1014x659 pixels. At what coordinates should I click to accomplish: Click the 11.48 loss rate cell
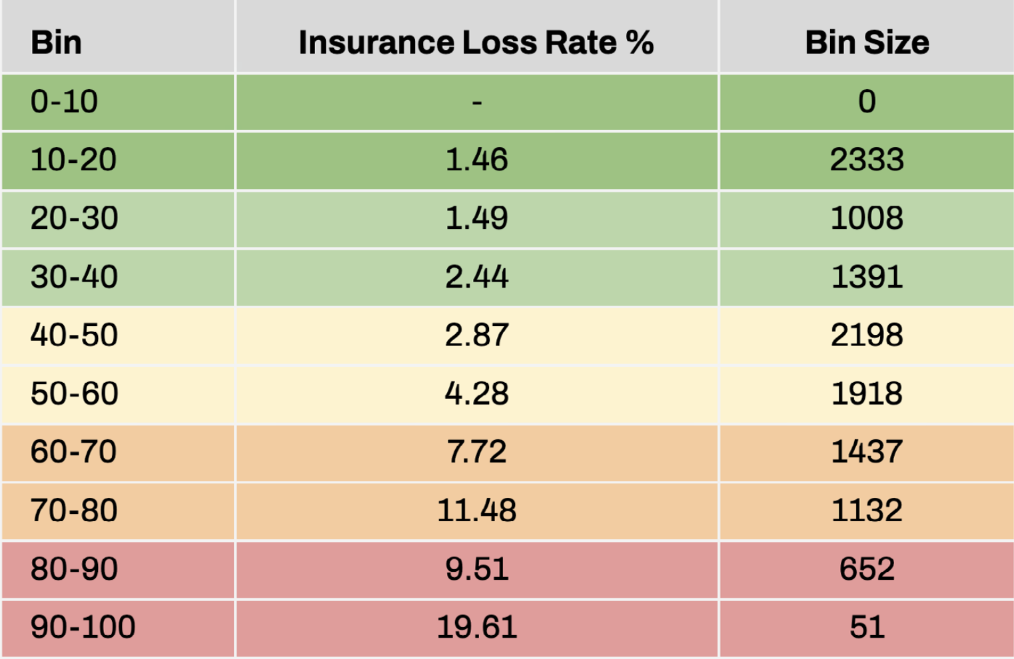pos(476,511)
